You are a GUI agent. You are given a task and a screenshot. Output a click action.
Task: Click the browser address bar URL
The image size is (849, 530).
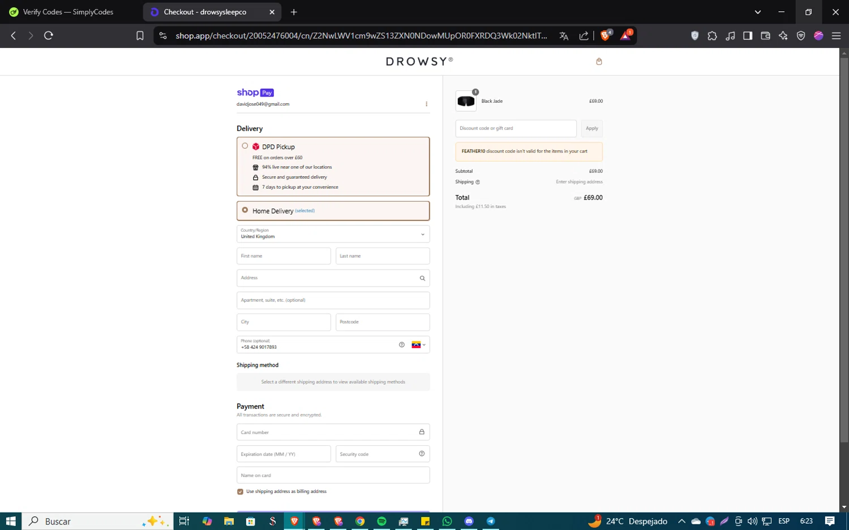[361, 36]
